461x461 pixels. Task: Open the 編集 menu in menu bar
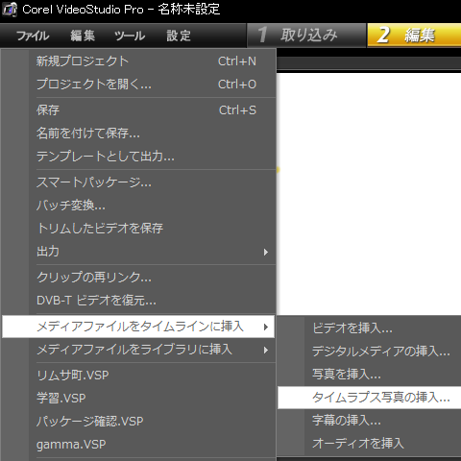coord(83,36)
